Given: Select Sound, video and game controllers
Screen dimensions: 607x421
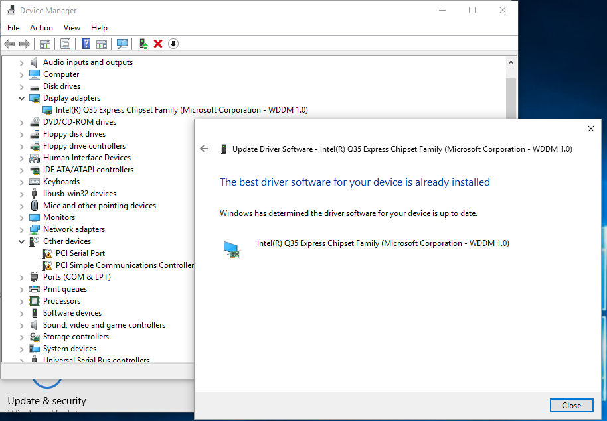Looking at the screenshot, I should click(104, 325).
